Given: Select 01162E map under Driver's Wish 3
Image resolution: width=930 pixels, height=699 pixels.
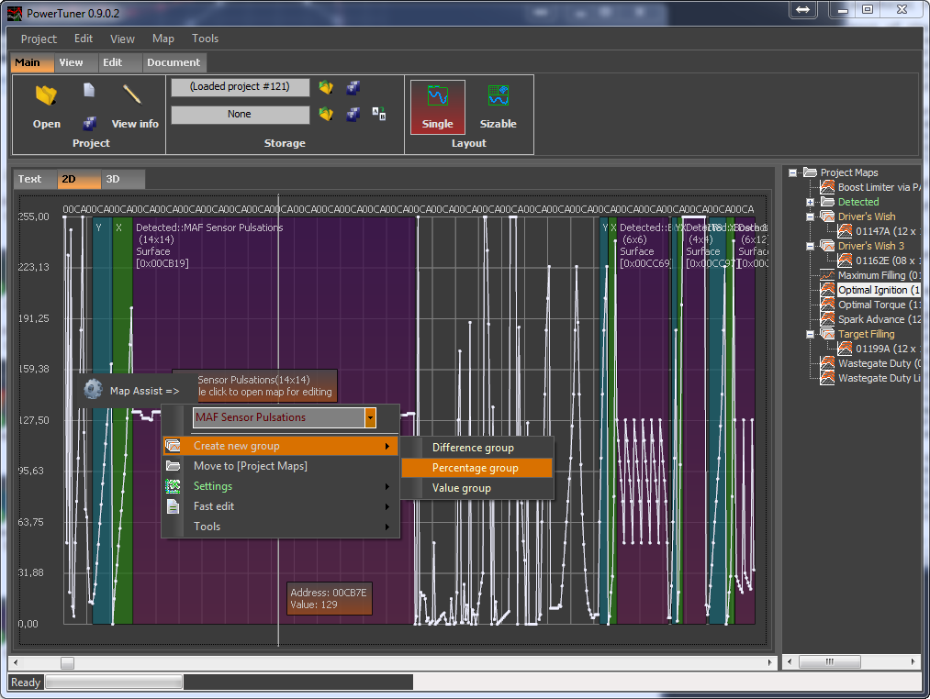Looking at the screenshot, I should click(886, 261).
